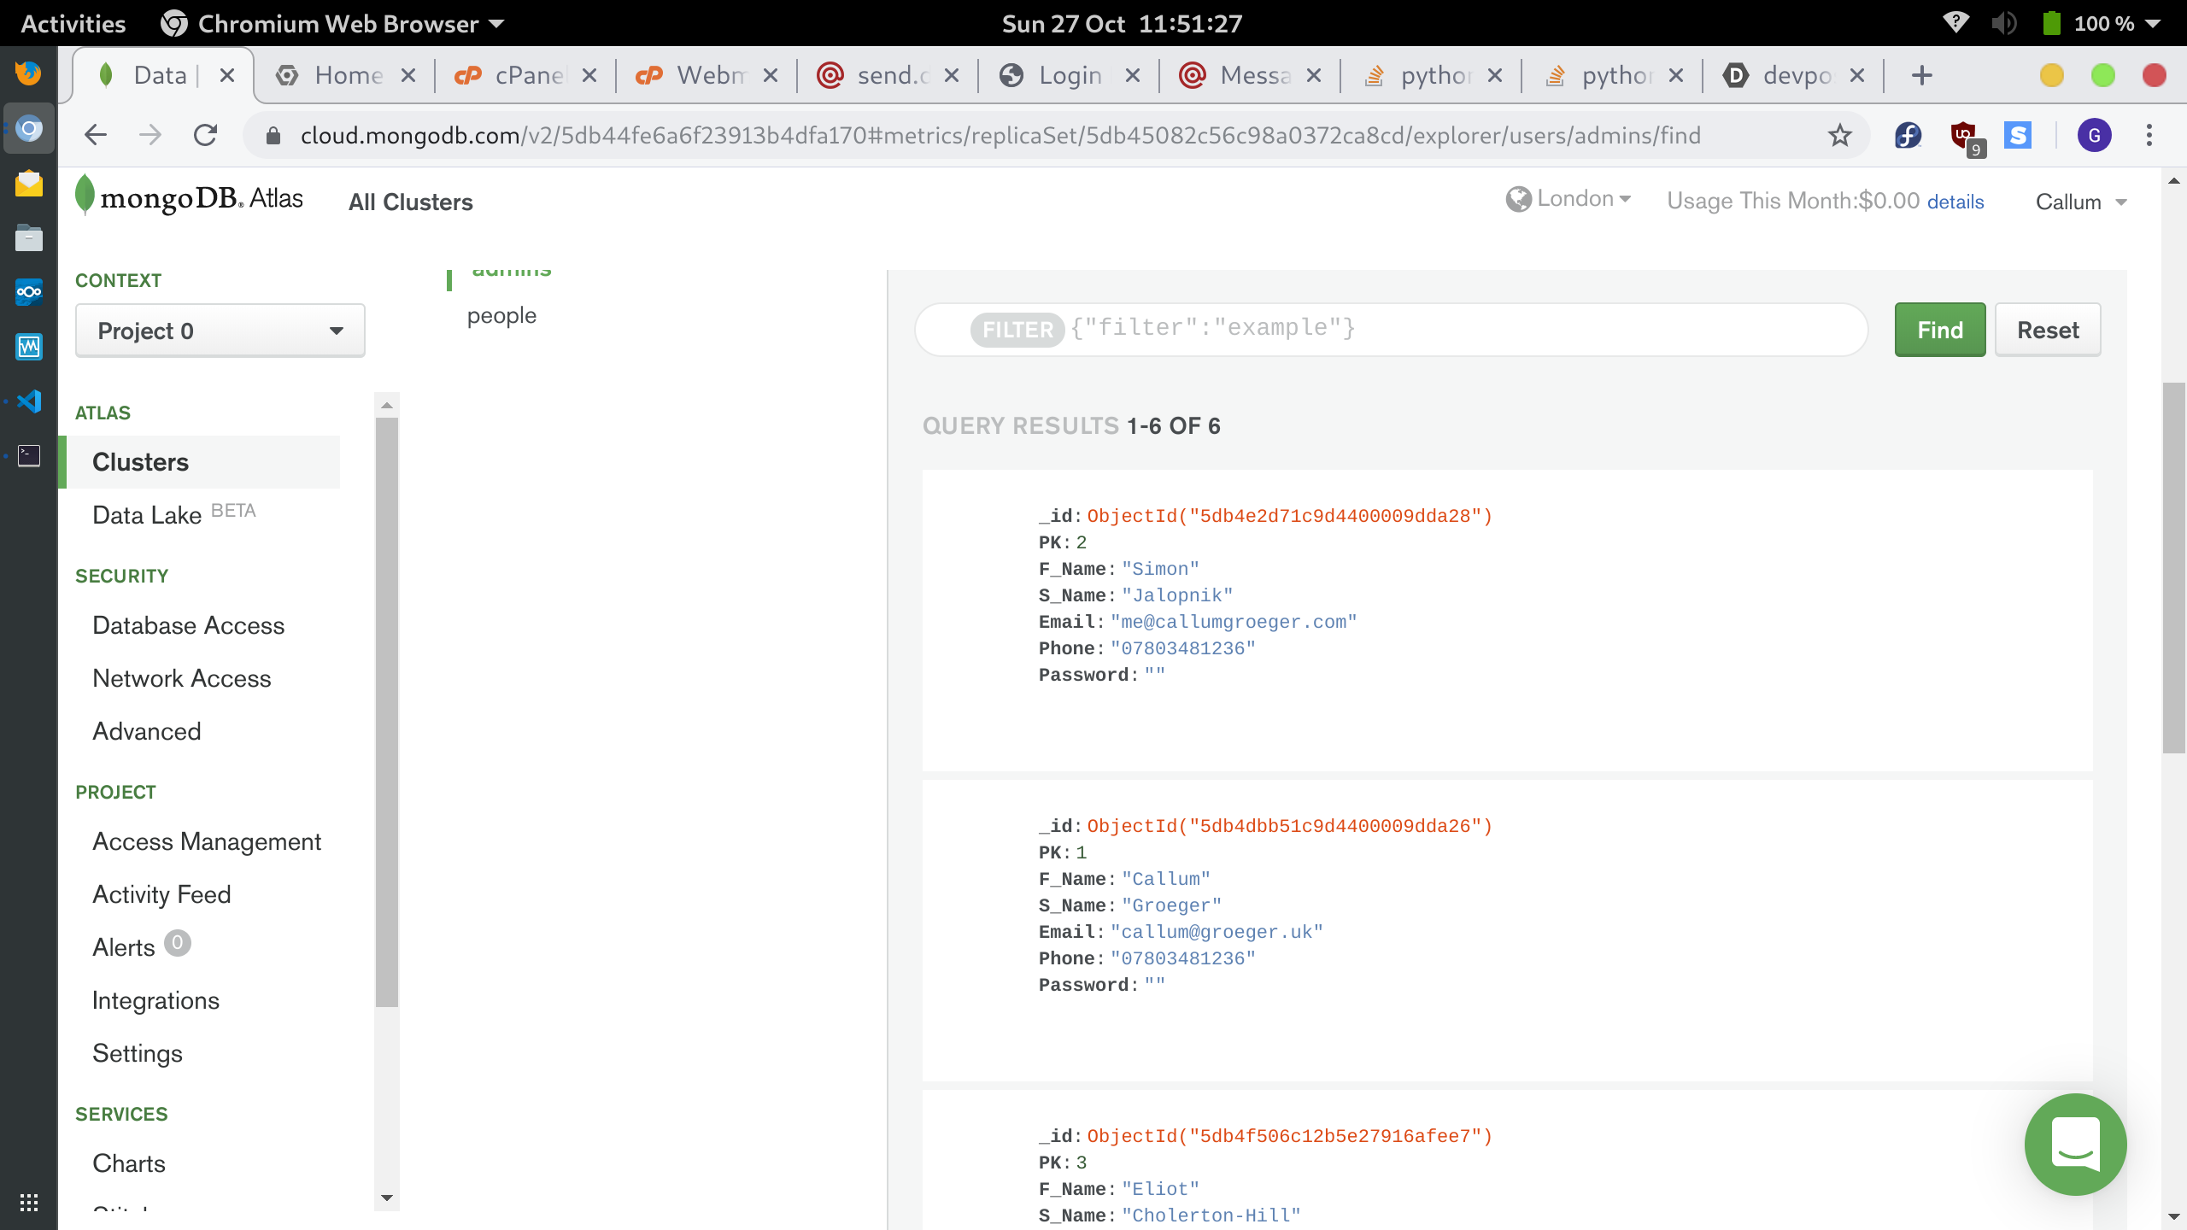Image resolution: width=2187 pixels, height=1230 pixels.
Task: Click the new tab plus icon
Action: pos(1921,75)
